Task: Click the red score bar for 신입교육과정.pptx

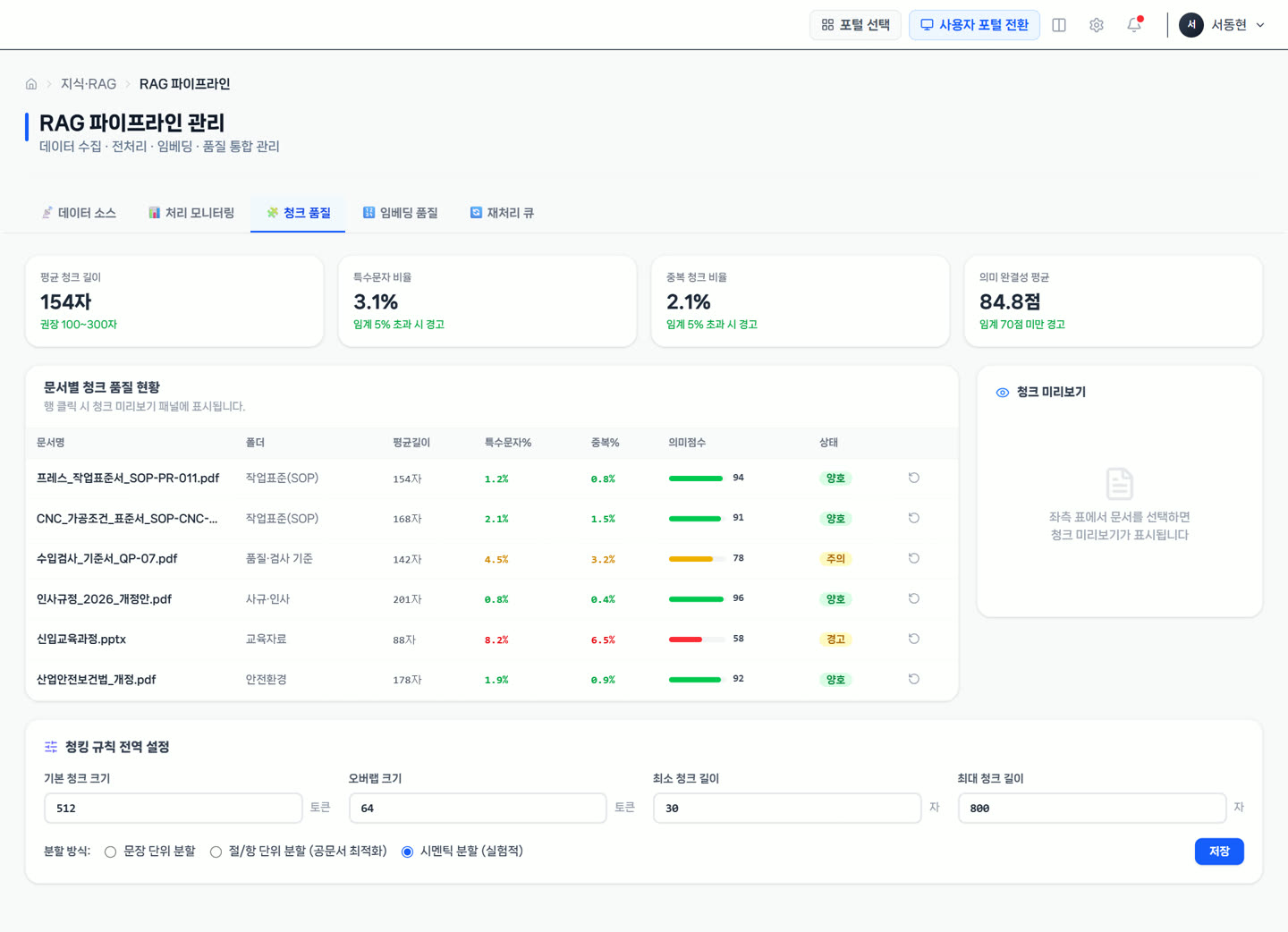Action: click(x=696, y=640)
